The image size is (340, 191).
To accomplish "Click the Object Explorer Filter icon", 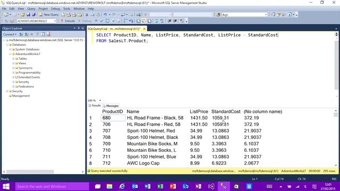I will (37, 34).
